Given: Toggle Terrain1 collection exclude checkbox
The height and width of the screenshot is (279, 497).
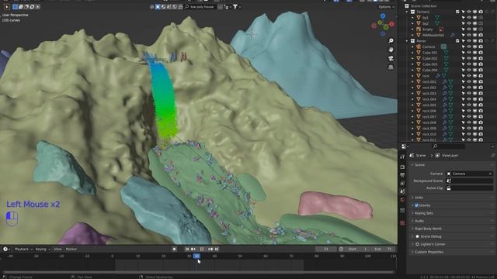Looking at the screenshot, I should (457, 12).
